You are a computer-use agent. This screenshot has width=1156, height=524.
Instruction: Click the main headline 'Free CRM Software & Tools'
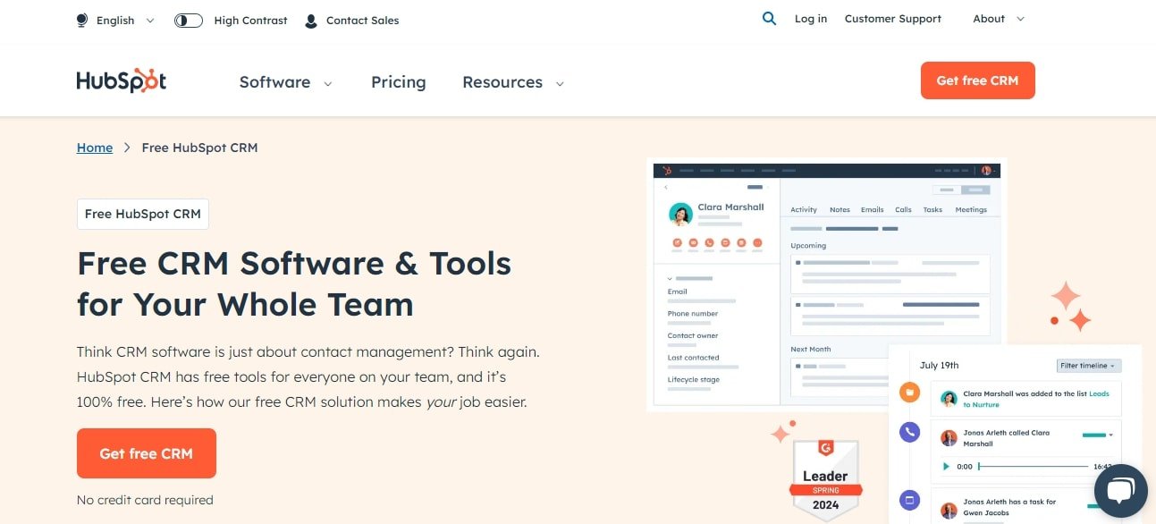294,263
